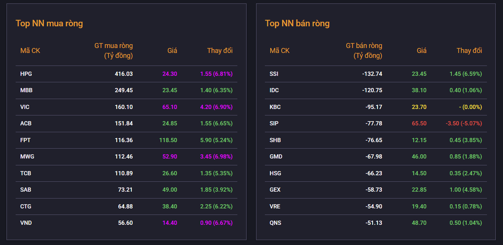Click MWG change 3.45 (6.98%)
Image resolution: width=503 pixels, height=245 pixels.
tap(216, 157)
